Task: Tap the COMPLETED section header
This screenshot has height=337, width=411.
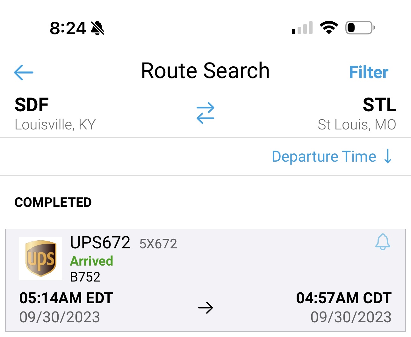Action: pos(53,202)
